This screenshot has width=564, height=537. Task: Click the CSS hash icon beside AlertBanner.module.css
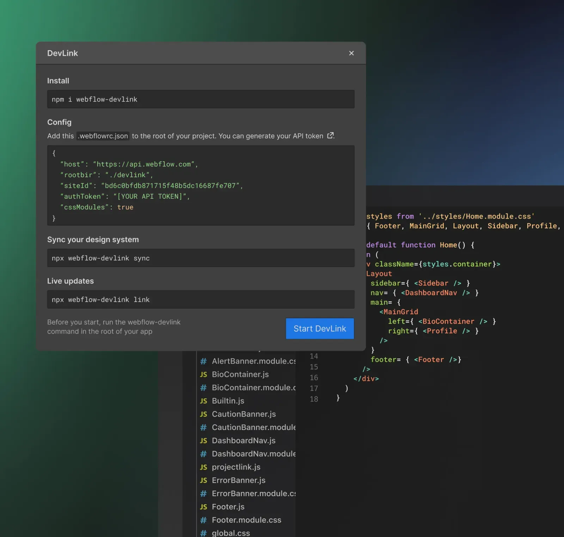[203, 361]
